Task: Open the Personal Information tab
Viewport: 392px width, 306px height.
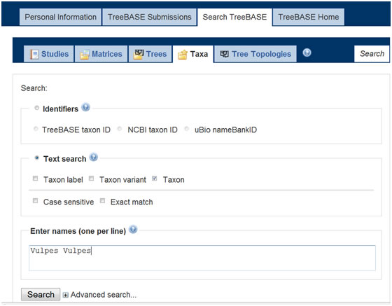Action: [60, 17]
